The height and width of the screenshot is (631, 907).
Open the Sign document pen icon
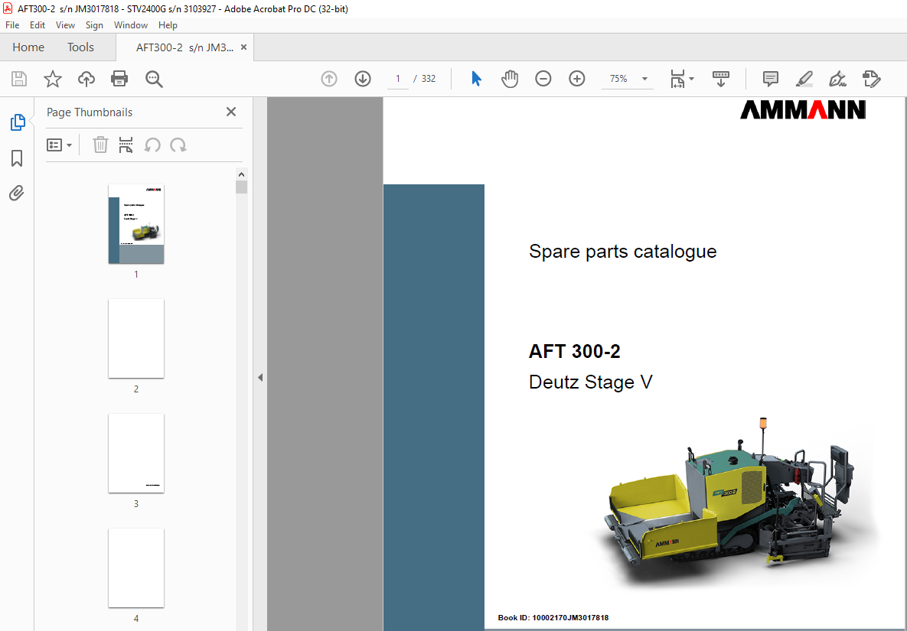click(x=837, y=79)
